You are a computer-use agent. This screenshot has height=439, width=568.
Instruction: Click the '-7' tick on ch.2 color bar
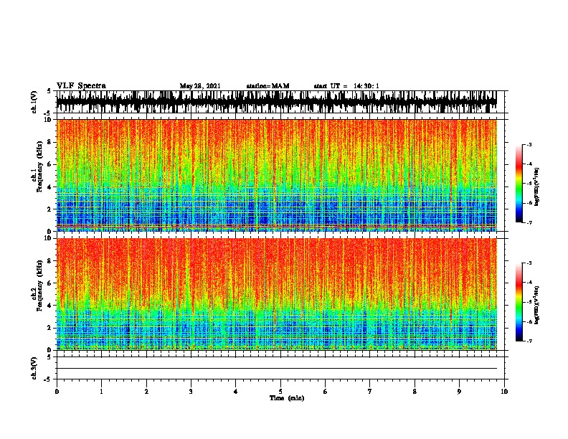pyautogui.click(x=529, y=341)
